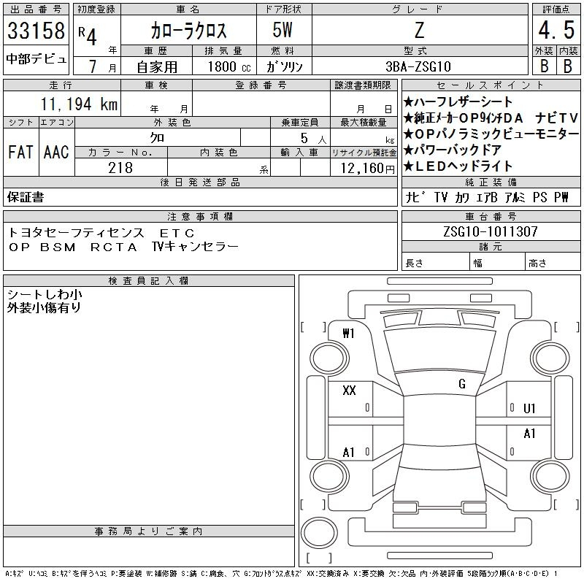Viewport: 584px width, 584px height.
Task: Click the リサイクル預託金 header
Action: pyautogui.click(x=364, y=153)
